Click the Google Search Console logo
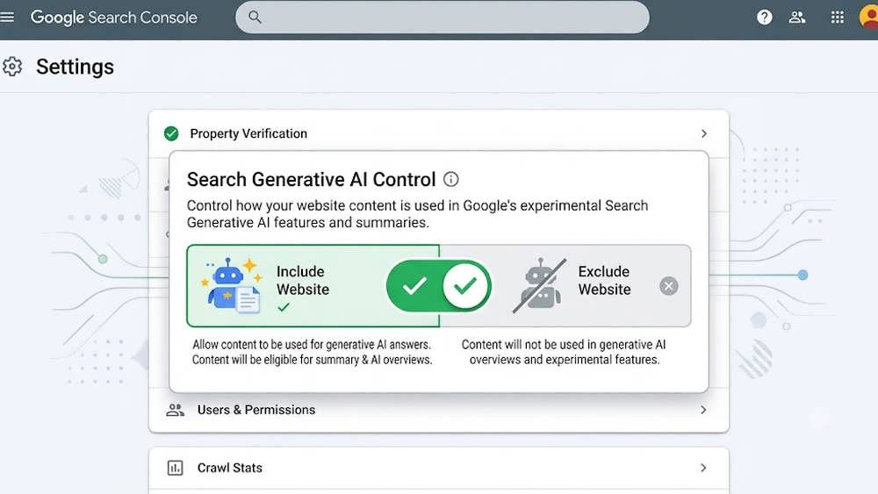The height and width of the screenshot is (494, 878). point(113,18)
